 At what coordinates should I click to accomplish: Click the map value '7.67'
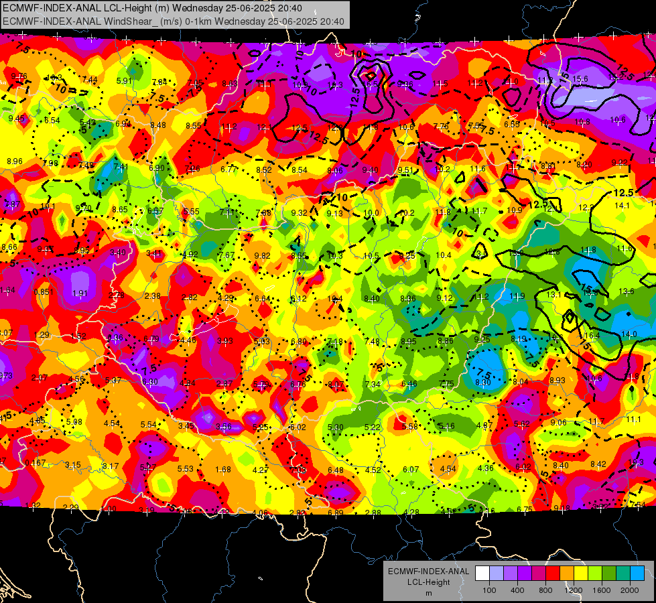(226, 255)
